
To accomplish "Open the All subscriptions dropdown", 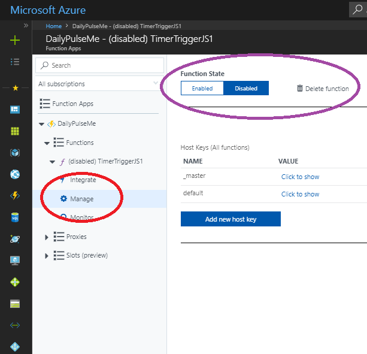I will click(99, 84).
